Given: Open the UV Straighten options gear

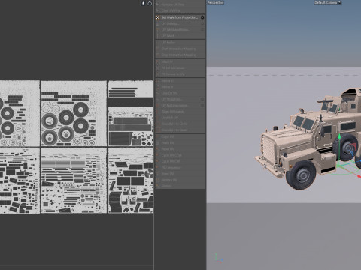Looking at the screenshot, I should tap(202, 99).
